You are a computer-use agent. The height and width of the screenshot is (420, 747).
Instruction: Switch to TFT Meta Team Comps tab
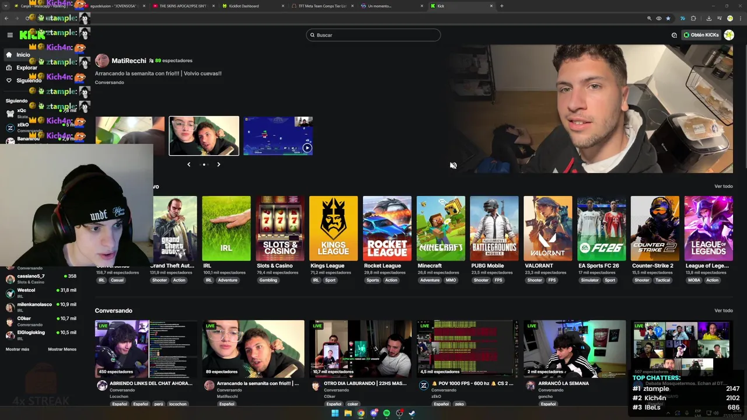322,6
